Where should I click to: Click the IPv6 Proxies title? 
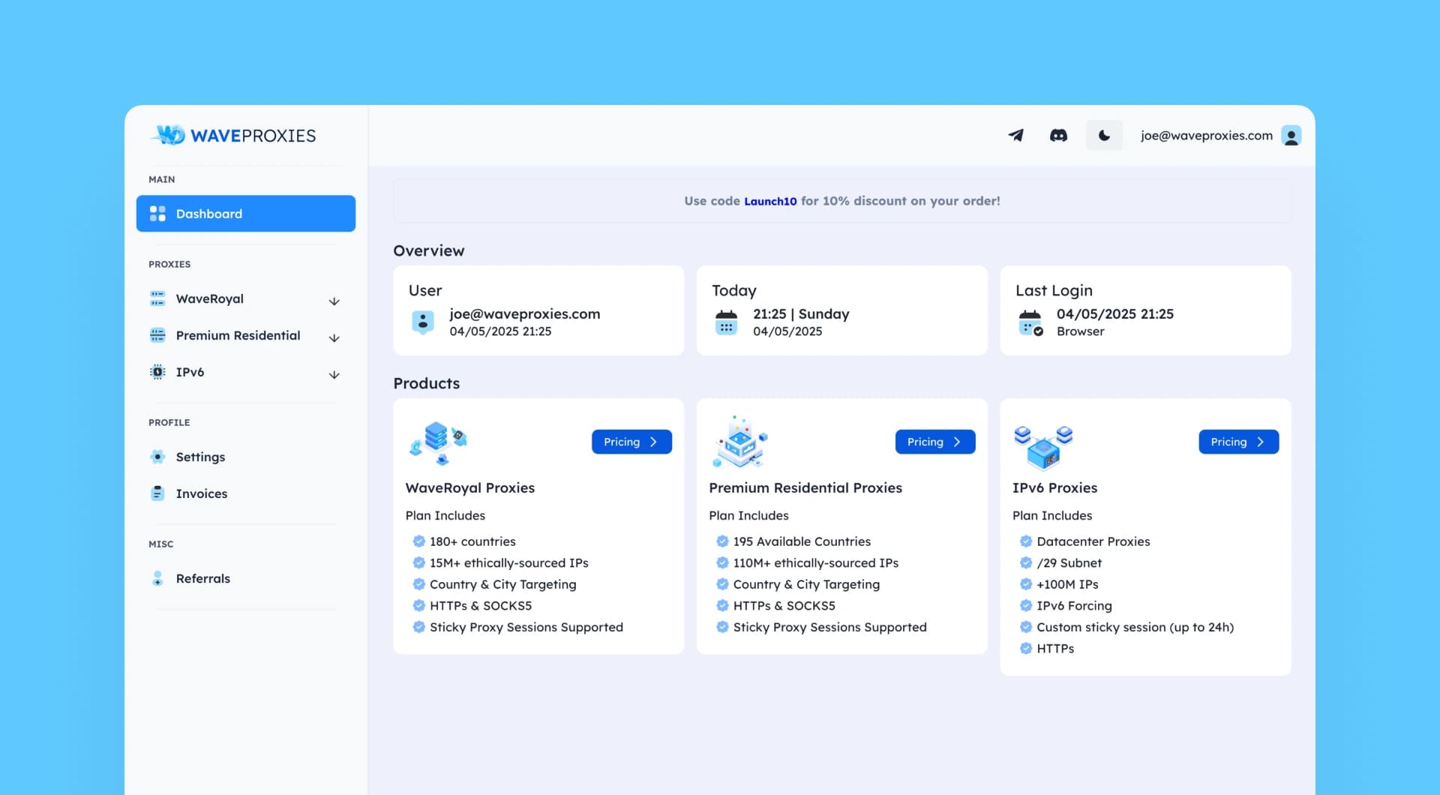pyautogui.click(x=1054, y=487)
